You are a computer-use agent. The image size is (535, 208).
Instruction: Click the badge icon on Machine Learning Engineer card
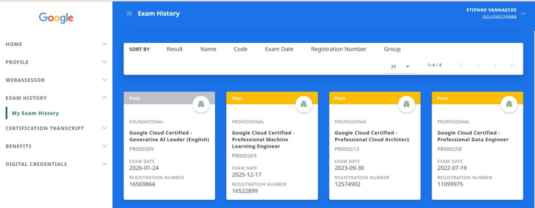[304, 104]
